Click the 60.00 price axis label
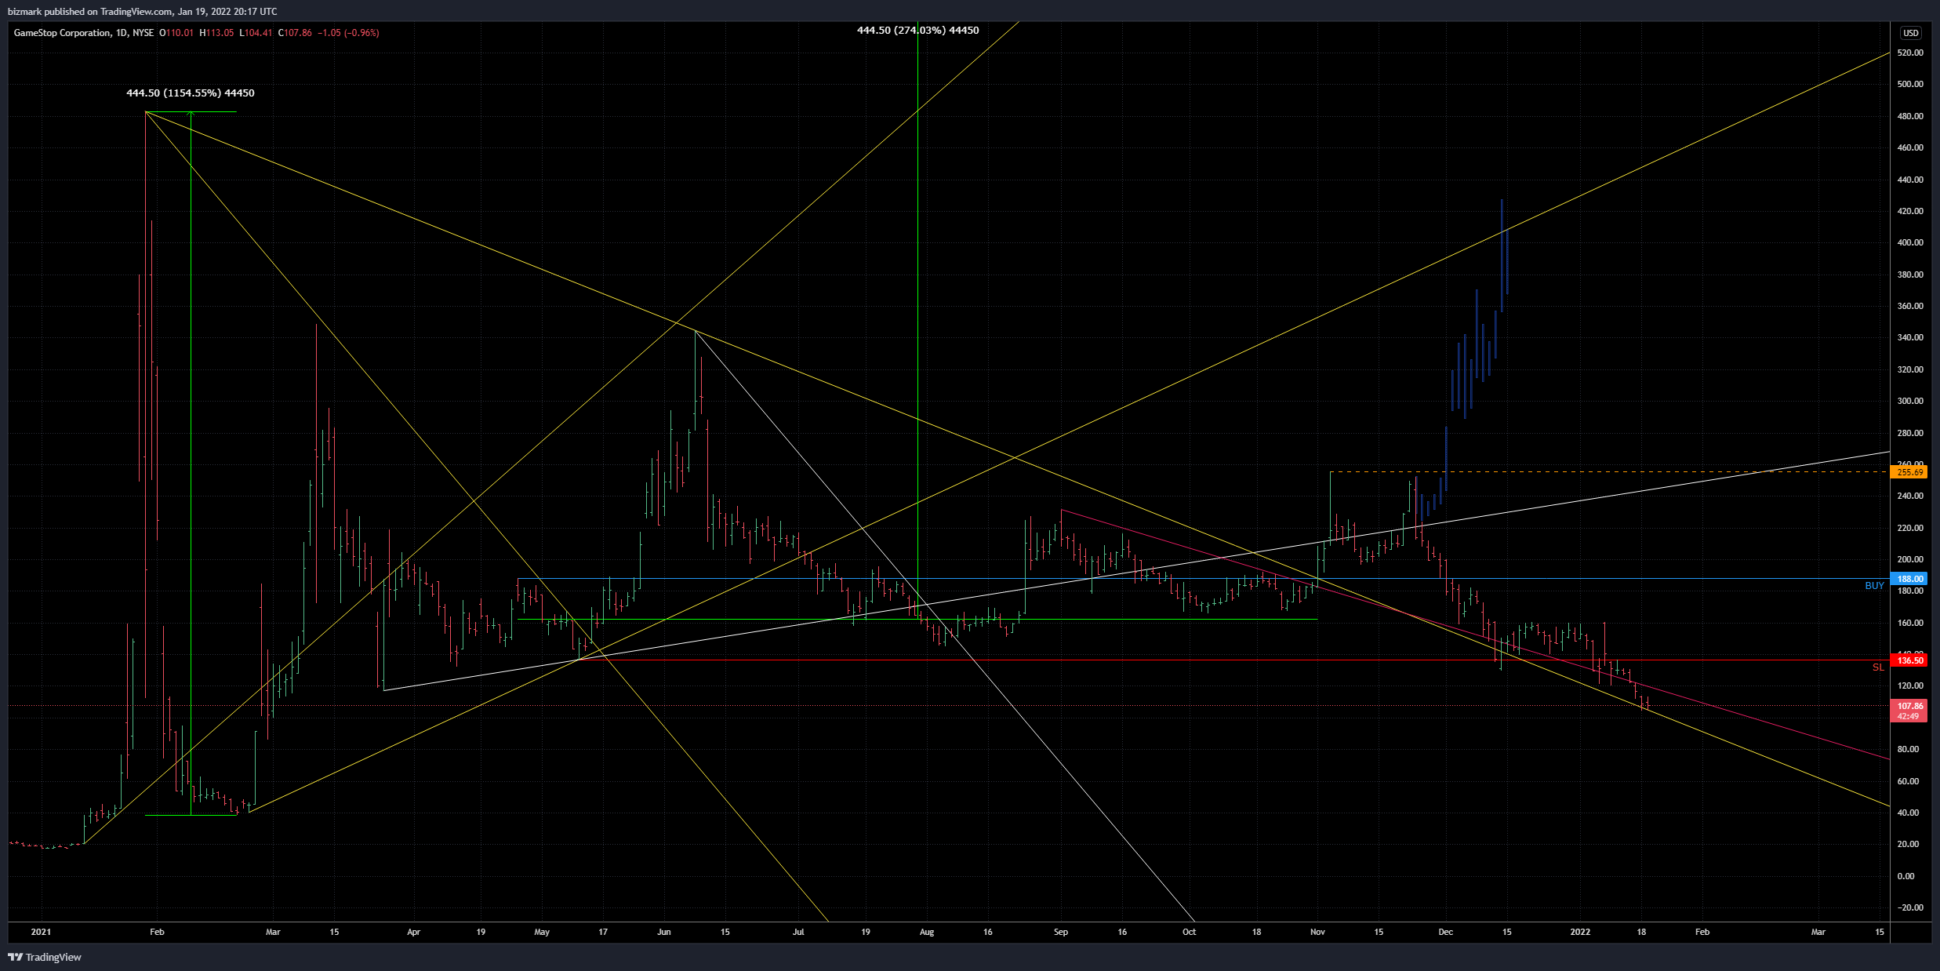 (1909, 781)
